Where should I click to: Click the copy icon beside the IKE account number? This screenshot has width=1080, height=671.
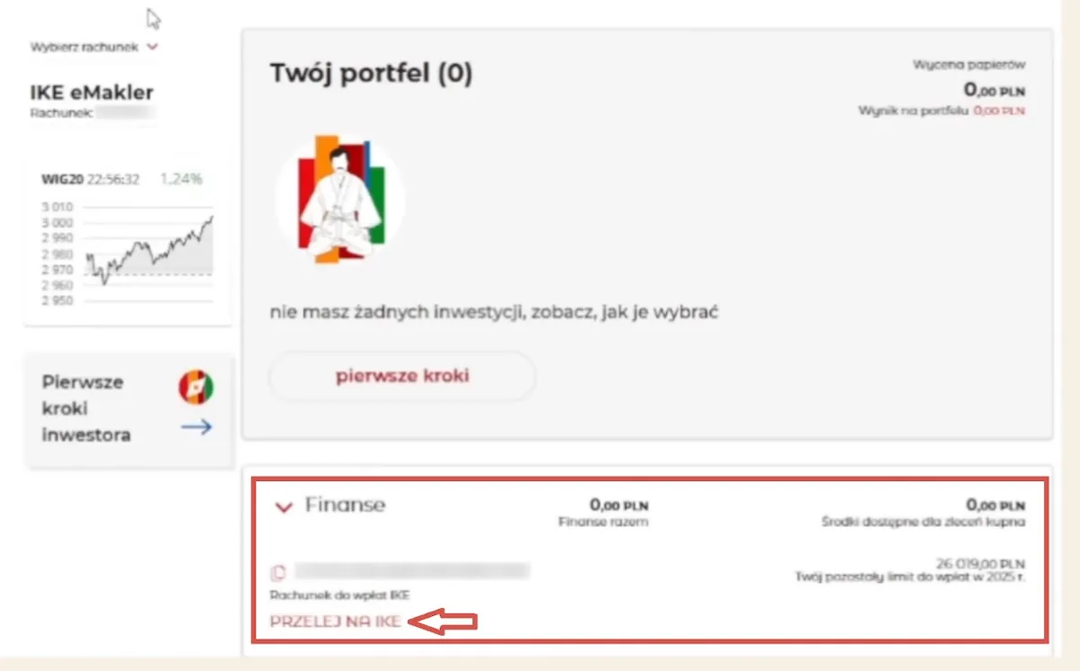point(277,569)
